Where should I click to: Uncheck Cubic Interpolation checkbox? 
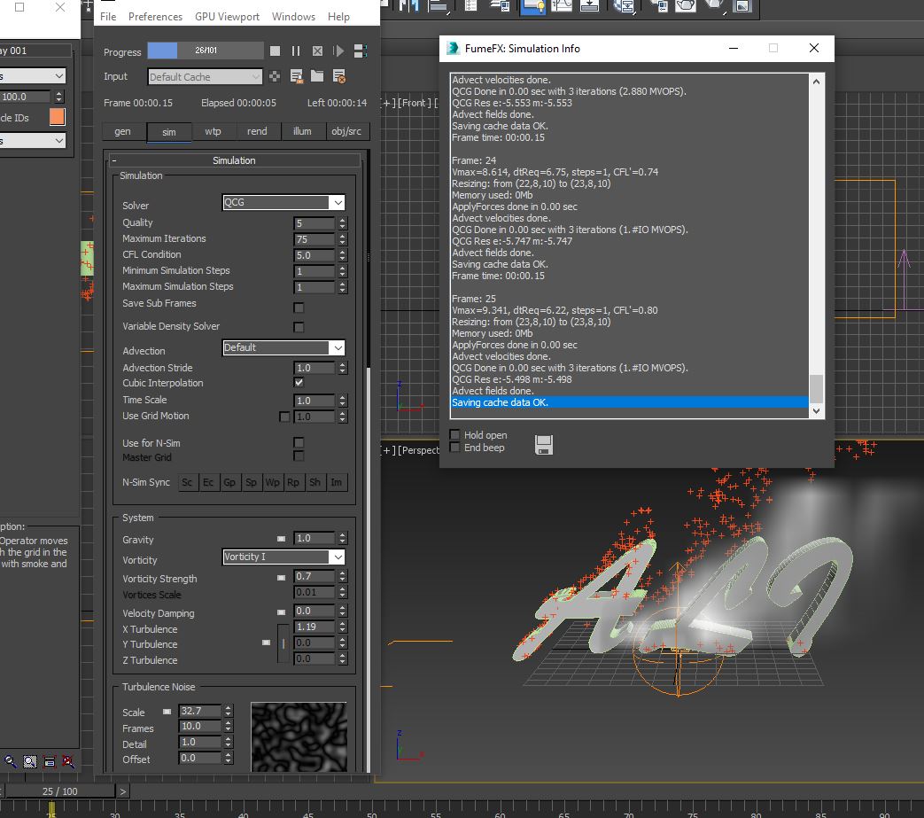(299, 383)
